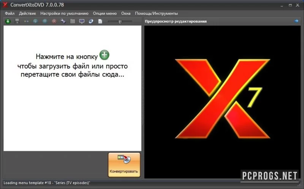Click the move up arrow icon

tap(45, 21)
